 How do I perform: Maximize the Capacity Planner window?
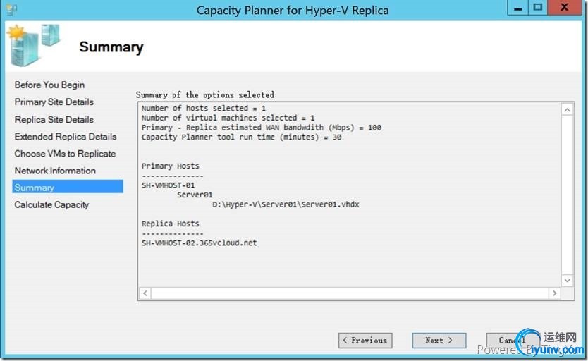pyautogui.click(x=539, y=8)
